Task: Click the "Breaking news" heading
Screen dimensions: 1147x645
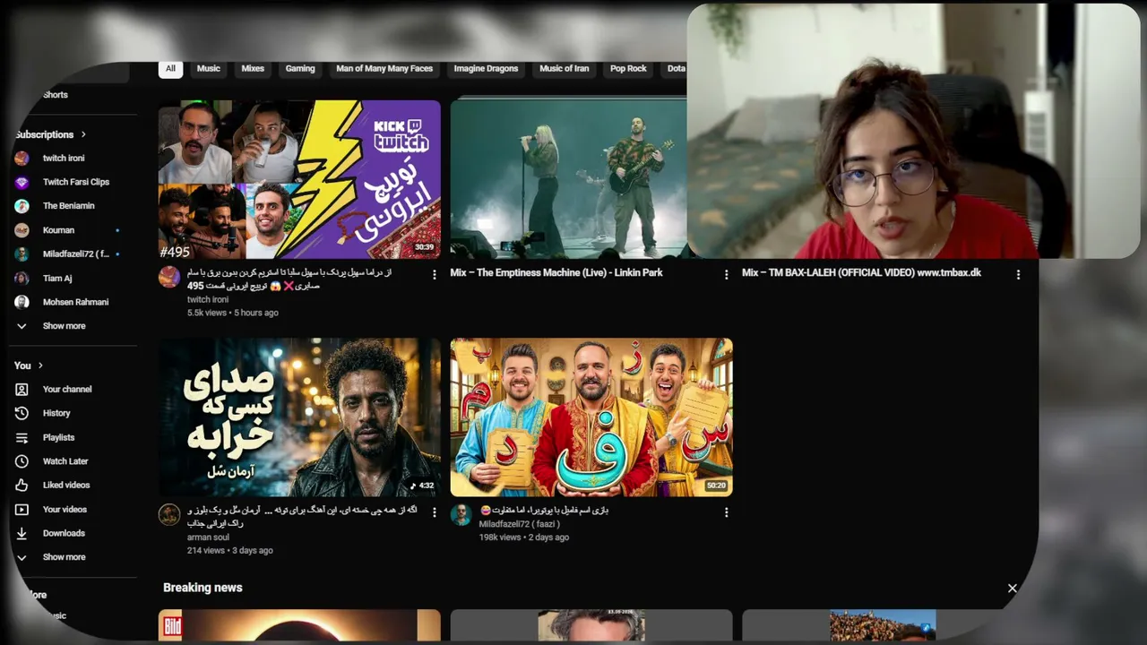Action: click(x=203, y=588)
